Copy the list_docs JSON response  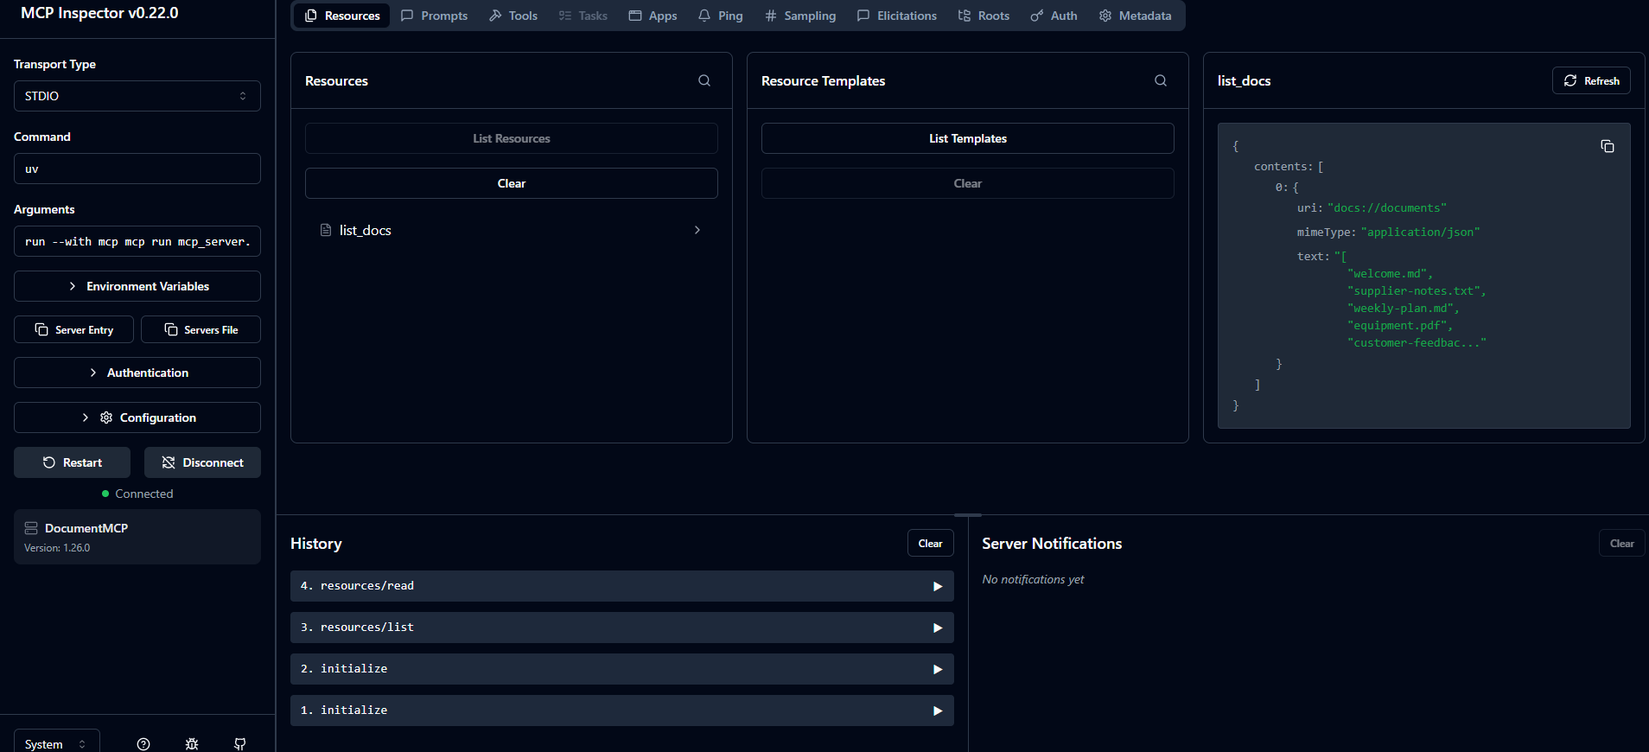[x=1608, y=146]
